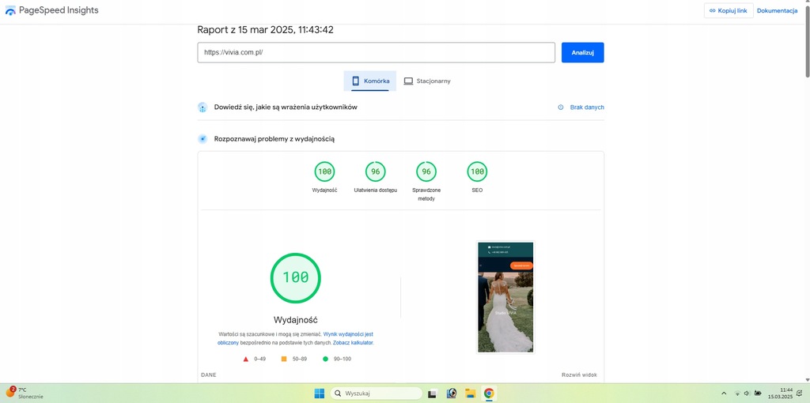Click the Wyszukaj taskbar search box
The image size is (810, 403).
pyautogui.click(x=376, y=394)
